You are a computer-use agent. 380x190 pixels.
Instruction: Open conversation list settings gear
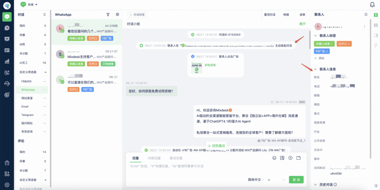click(118, 14)
